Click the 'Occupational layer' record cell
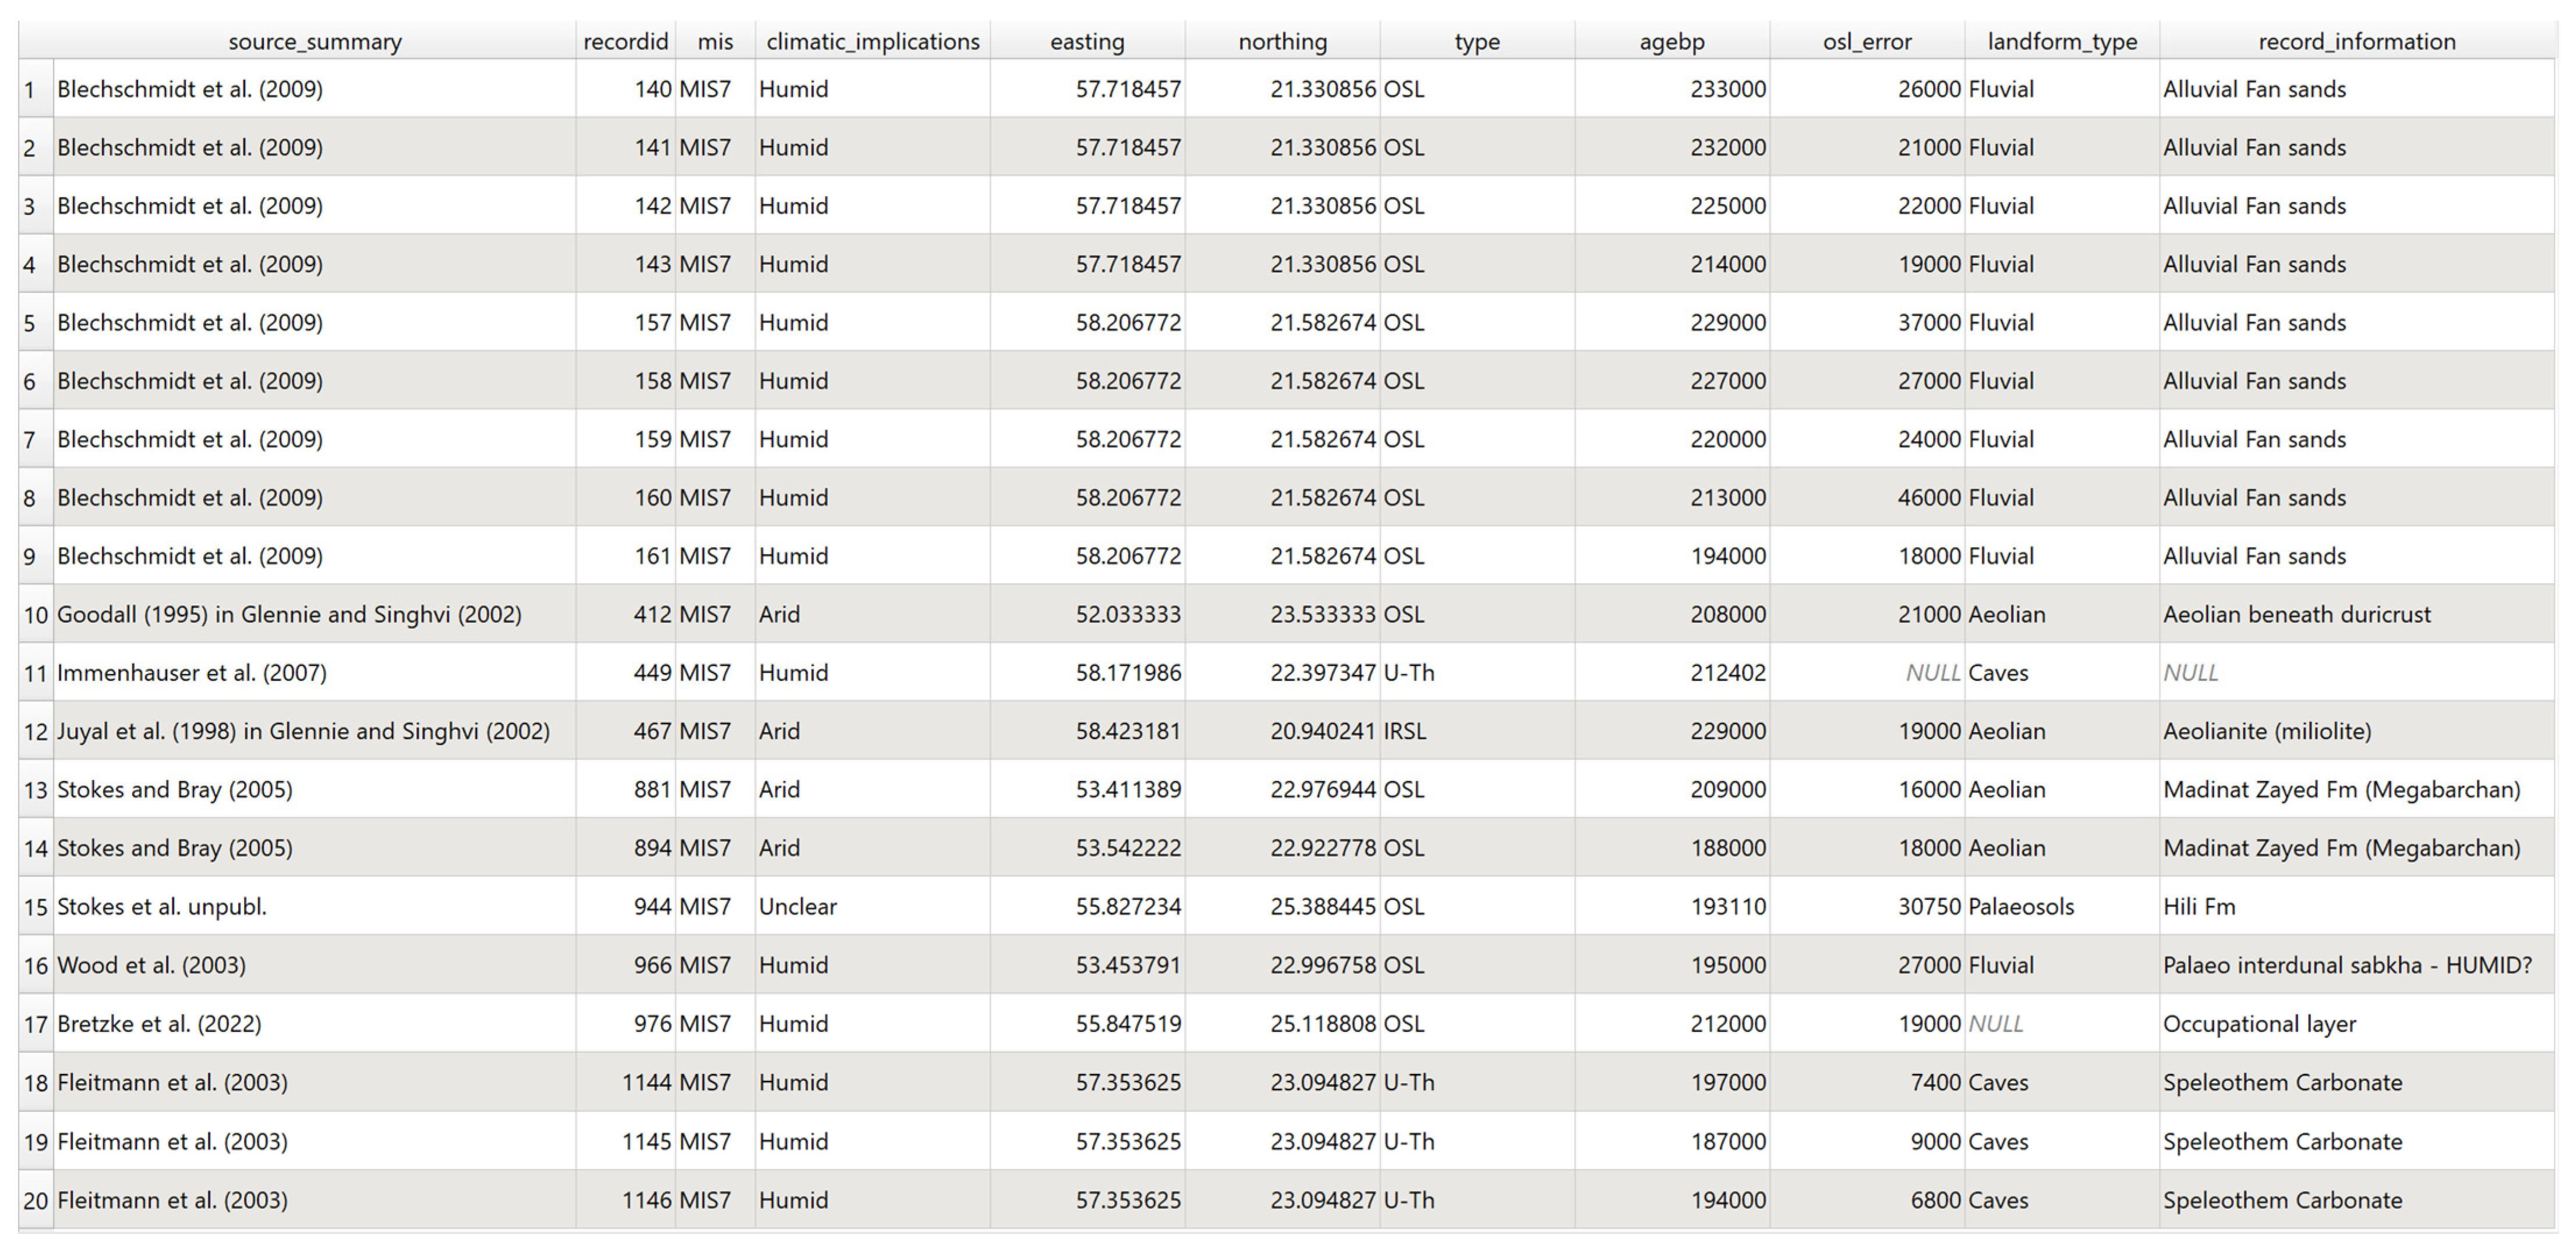Image resolution: width=2576 pixels, height=1252 pixels. (2259, 1024)
